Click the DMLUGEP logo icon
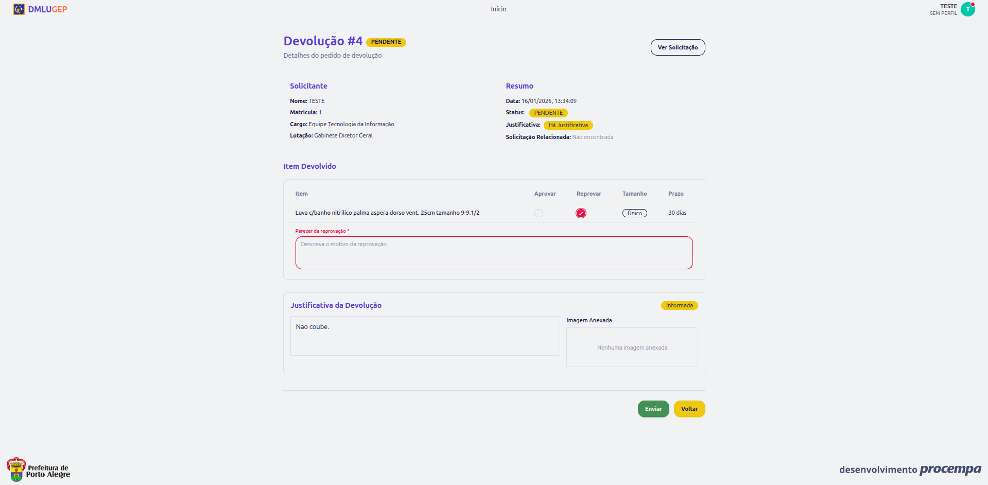988x485 pixels. (19, 9)
